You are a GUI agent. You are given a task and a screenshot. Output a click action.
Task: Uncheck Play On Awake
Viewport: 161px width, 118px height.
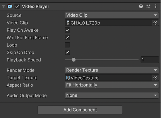click(67, 30)
